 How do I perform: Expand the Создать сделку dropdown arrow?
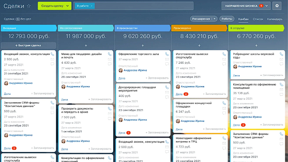pyautogui.click(x=67, y=6)
